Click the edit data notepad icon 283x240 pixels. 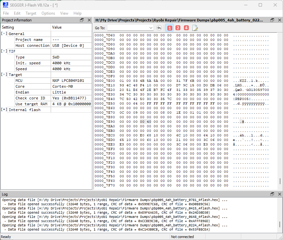point(195,28)
